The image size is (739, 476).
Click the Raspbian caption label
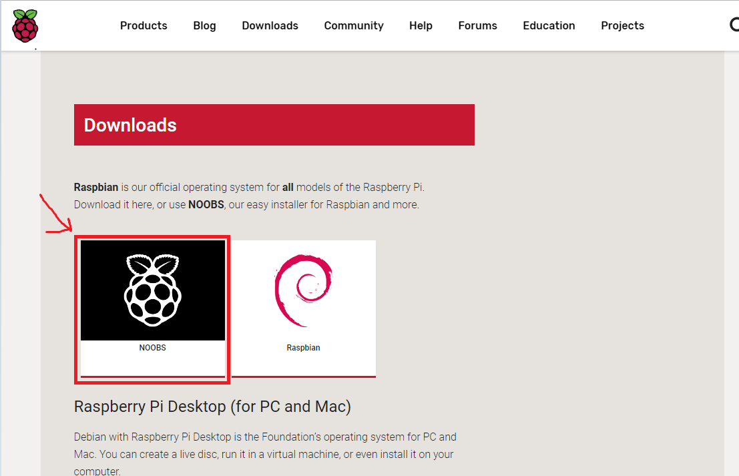pyautogui.click(x=304, y=348)
